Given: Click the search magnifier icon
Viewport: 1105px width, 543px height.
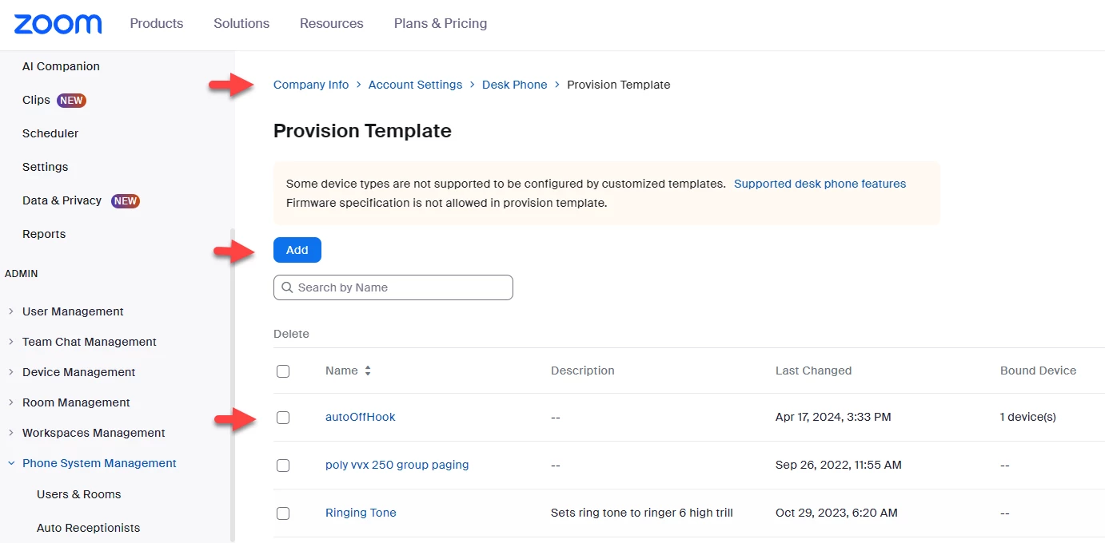Looking at the screenshot, I should pyautogui.click(x=287, y=287).
